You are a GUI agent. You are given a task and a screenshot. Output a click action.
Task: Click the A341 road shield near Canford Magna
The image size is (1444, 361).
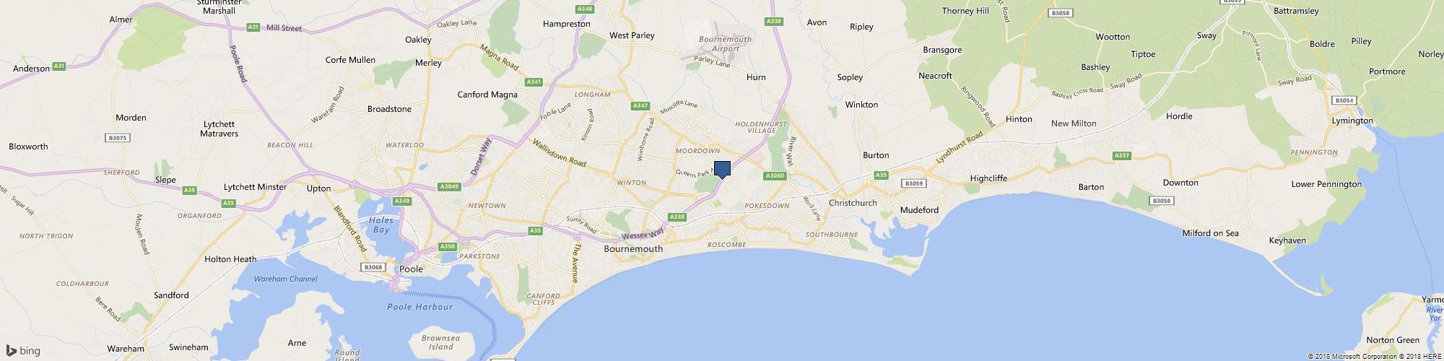pos(534,82)
